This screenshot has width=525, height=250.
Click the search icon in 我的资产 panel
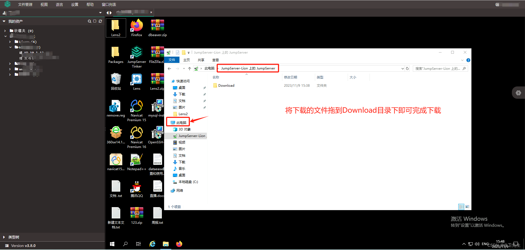[89, 21]
